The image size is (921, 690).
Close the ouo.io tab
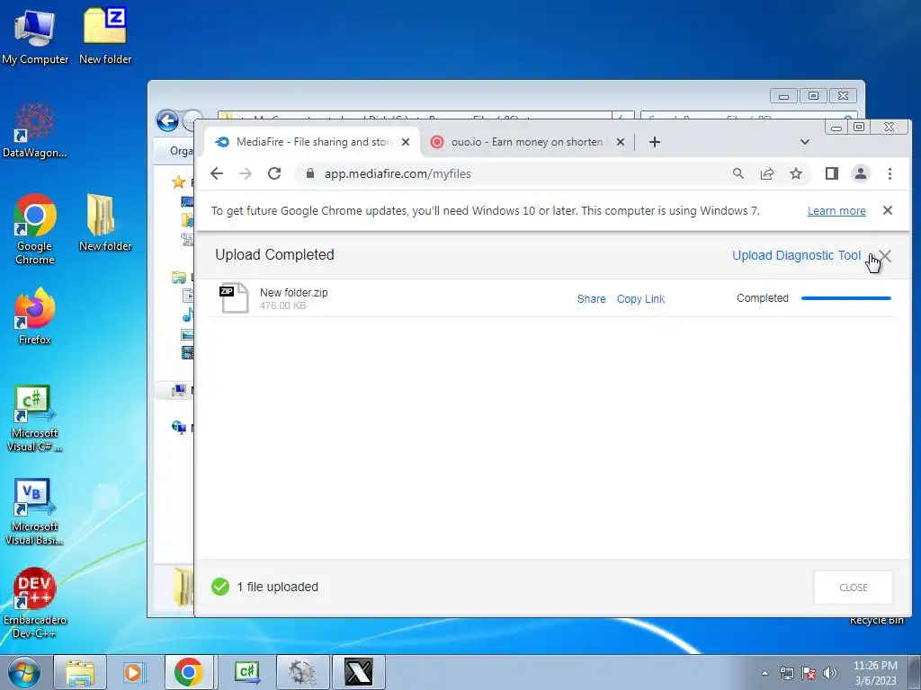click(621, 142)
